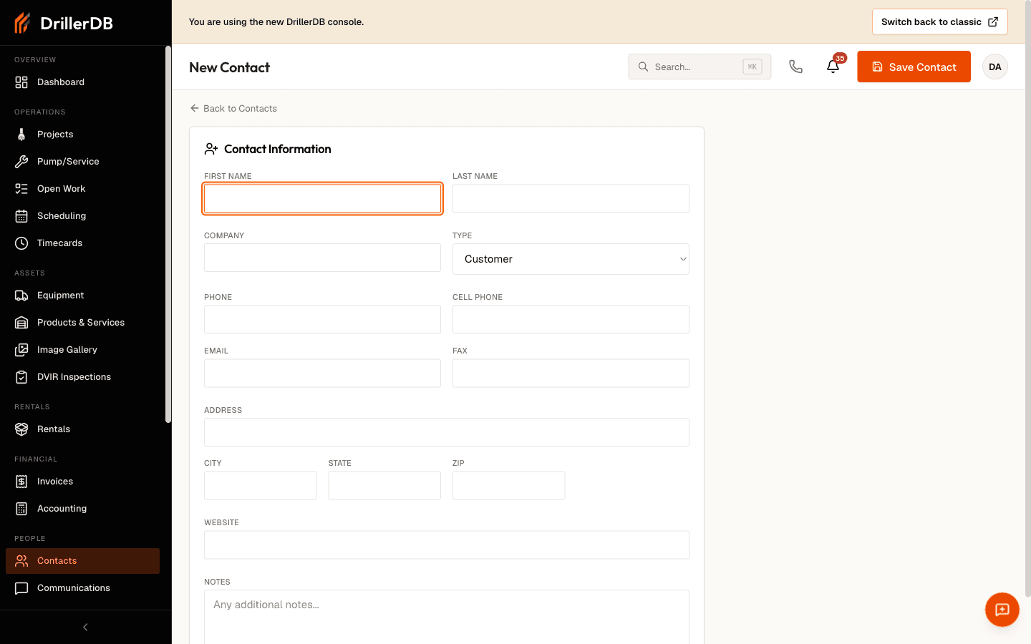Viewport: 1031px width, 644px height.
Task: Open the Type dropdown showing Customer
Action: 571,259
